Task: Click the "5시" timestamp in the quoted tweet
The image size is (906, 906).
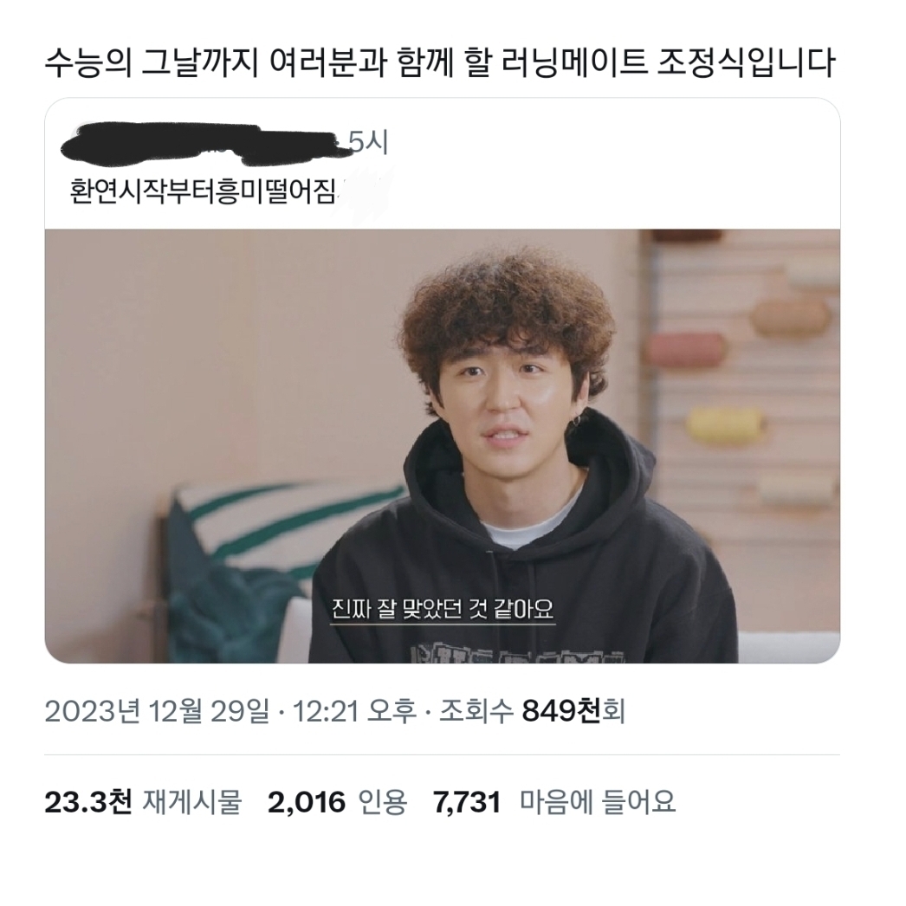Action: pos(369,141)
